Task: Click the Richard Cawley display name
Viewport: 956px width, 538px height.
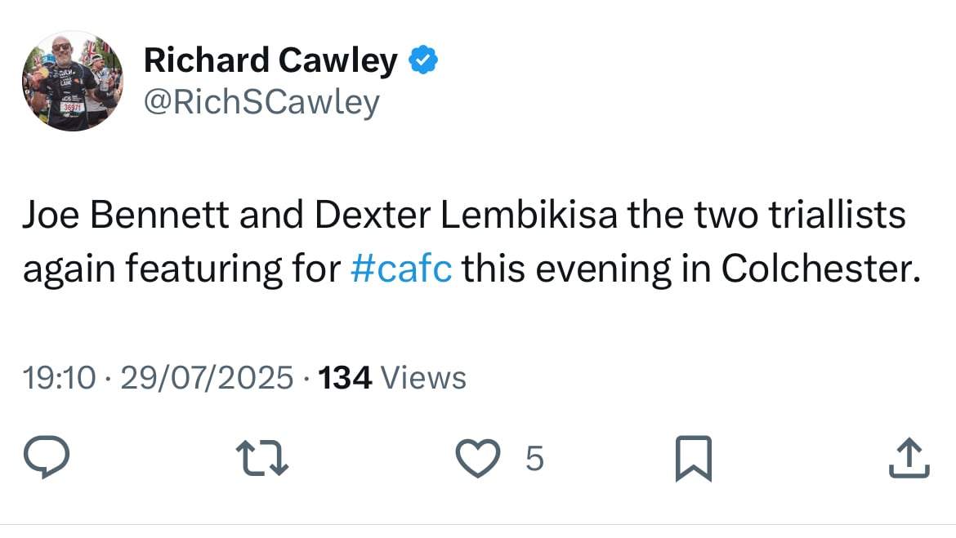Action: click(x=270, y=60)
